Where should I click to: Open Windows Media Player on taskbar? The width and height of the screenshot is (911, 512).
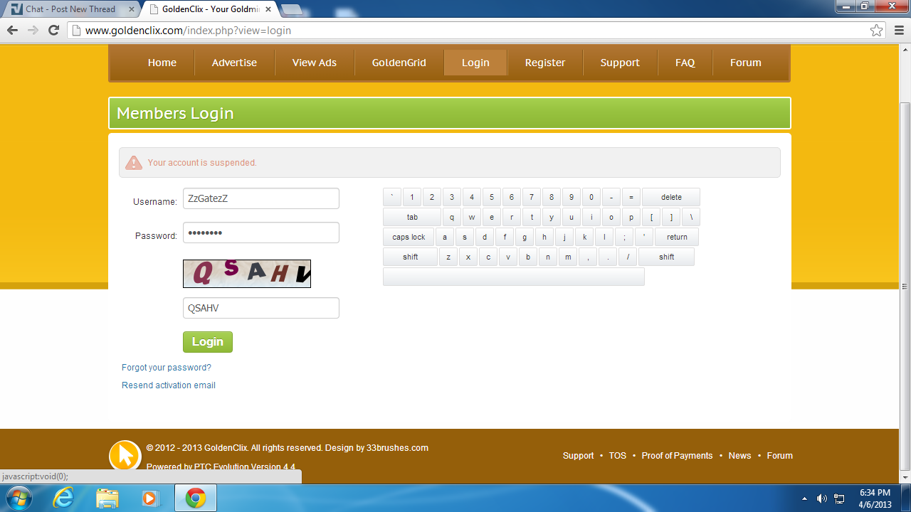pos(151,498)
